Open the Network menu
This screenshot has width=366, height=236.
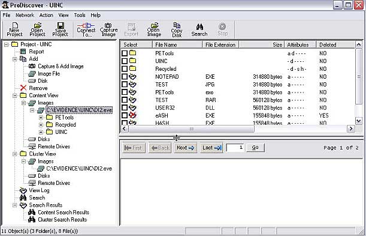[25, 15]
